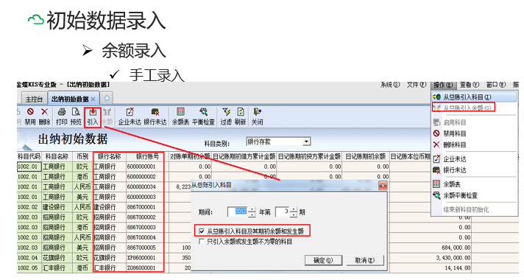The height and width of the screenshot is (280, 524).
Task: Click the 关闭 door toolbar icon
Action: click(x=257, y=116)
